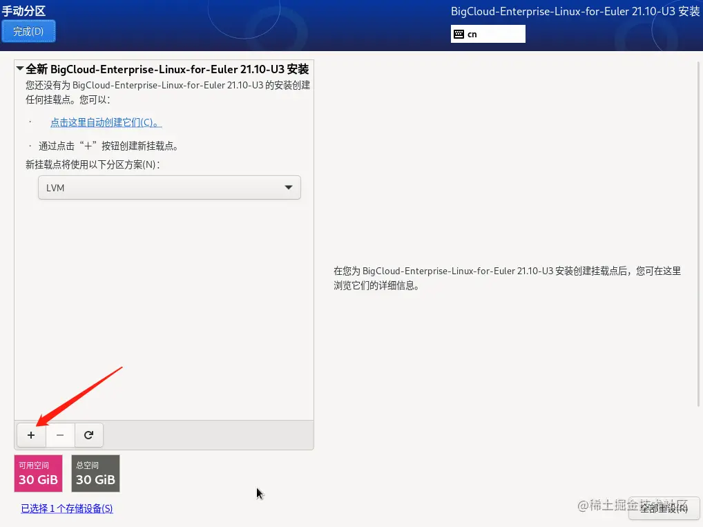Click 完成 to finish manual partitioning
Viewport: 703px width, 527px height.
click(28, 31)
